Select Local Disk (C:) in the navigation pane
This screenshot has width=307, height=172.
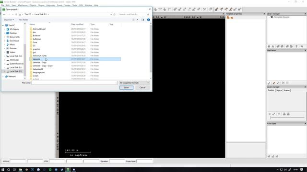[x=15, y=56]
